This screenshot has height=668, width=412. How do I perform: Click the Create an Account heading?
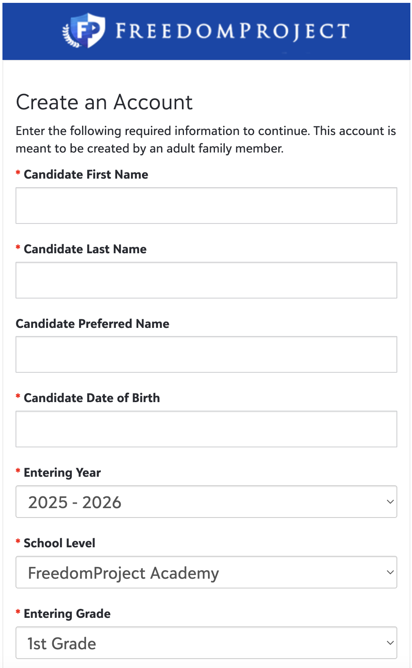pyautogui.click(x=104, y=102)
